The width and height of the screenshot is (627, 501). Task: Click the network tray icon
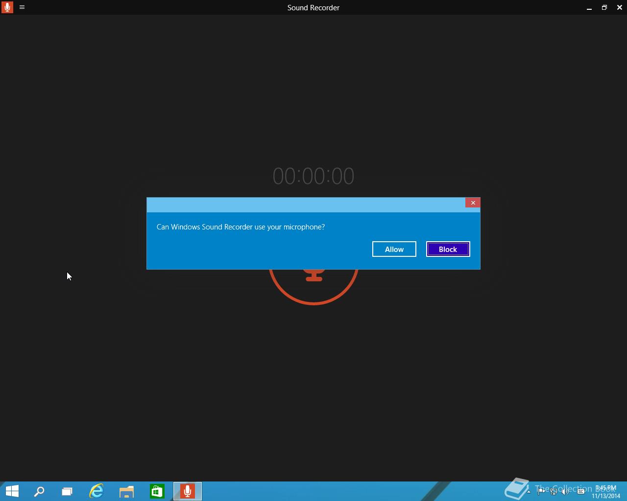[x=553, y=491]
